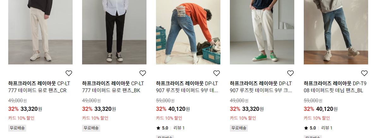371x138 pixels.
Task: Toggle heart on CP-LT777 pants_BK product
Action: (142, 73)
